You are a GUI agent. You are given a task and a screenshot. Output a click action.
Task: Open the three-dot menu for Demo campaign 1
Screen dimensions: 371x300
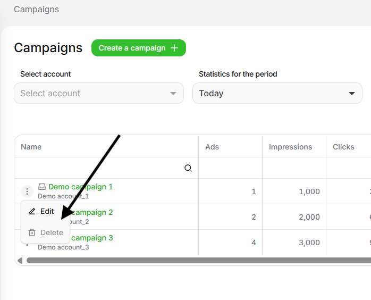[27, 191]
